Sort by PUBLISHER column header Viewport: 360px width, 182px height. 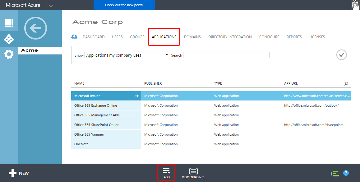153,83
